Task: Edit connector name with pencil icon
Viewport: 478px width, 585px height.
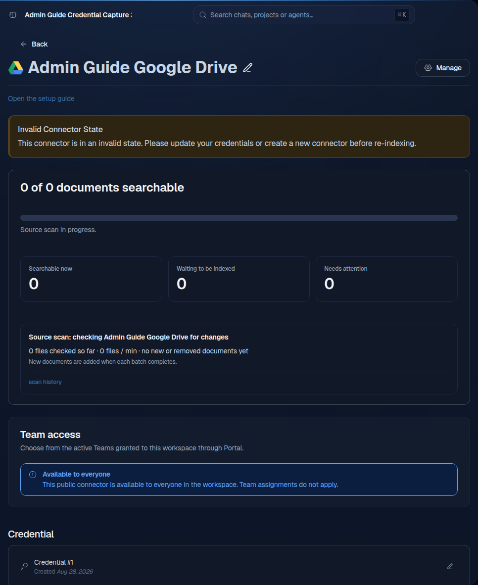Action: 248,68
